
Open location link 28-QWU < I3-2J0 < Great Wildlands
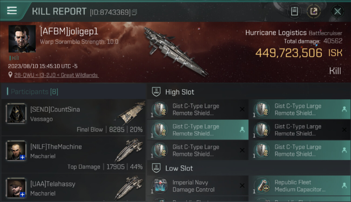click(x=56, y=75)
